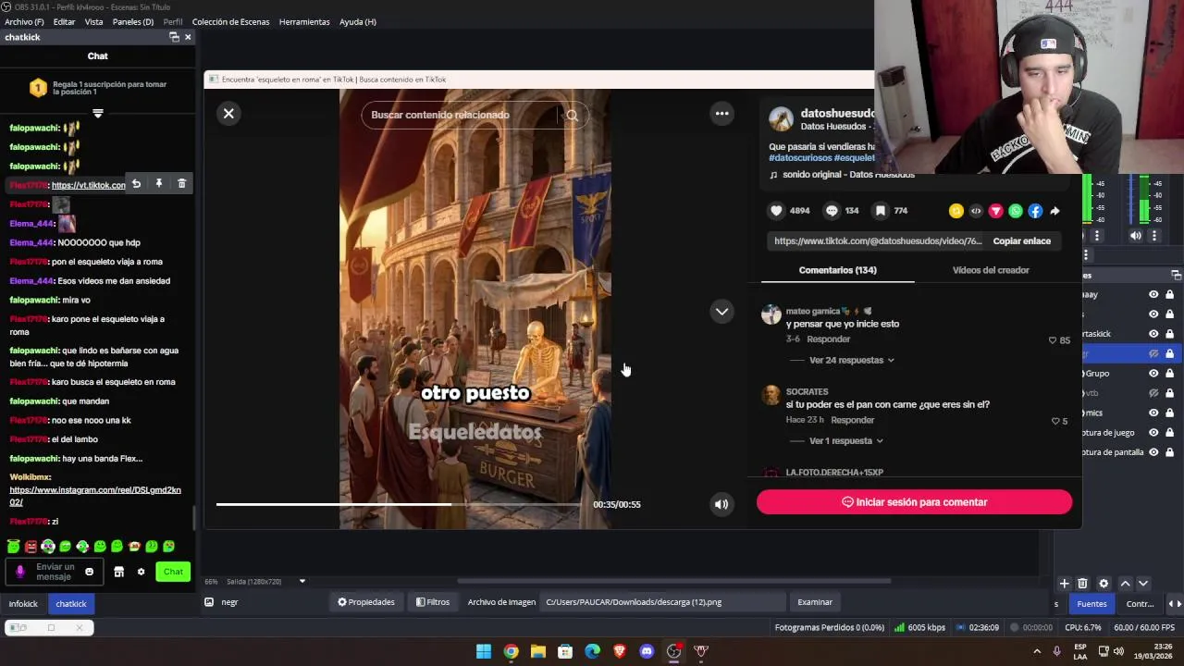This screenshot has width=1184, height=666.
Task: Show the hidden vtb source
Action: point(1153,393)
